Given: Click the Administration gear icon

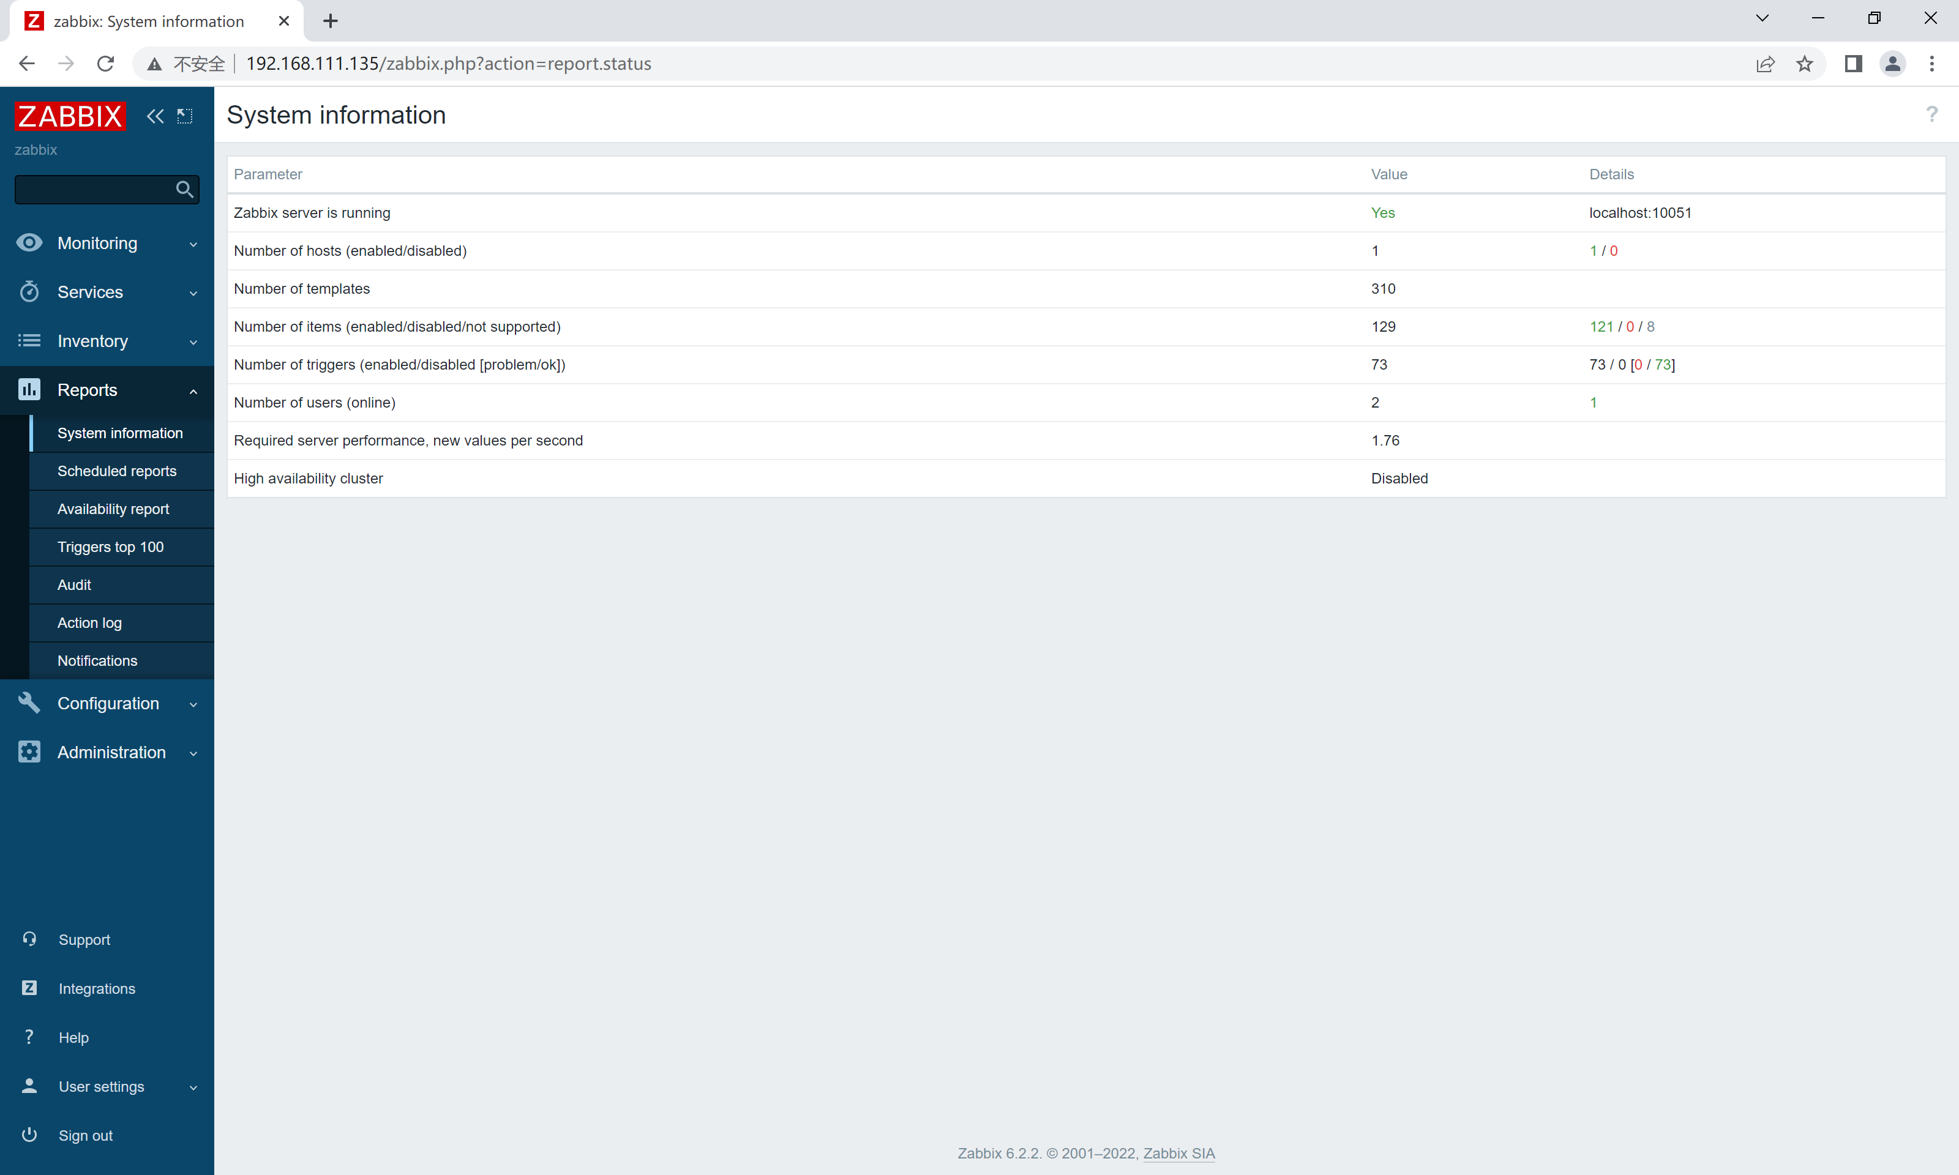Looking at the screenshot, I should coord(29,752).
